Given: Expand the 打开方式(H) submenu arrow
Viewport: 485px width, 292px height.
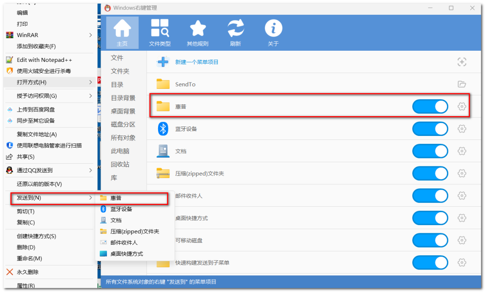Looking at the screenshot, I should [x=91, y=82].
